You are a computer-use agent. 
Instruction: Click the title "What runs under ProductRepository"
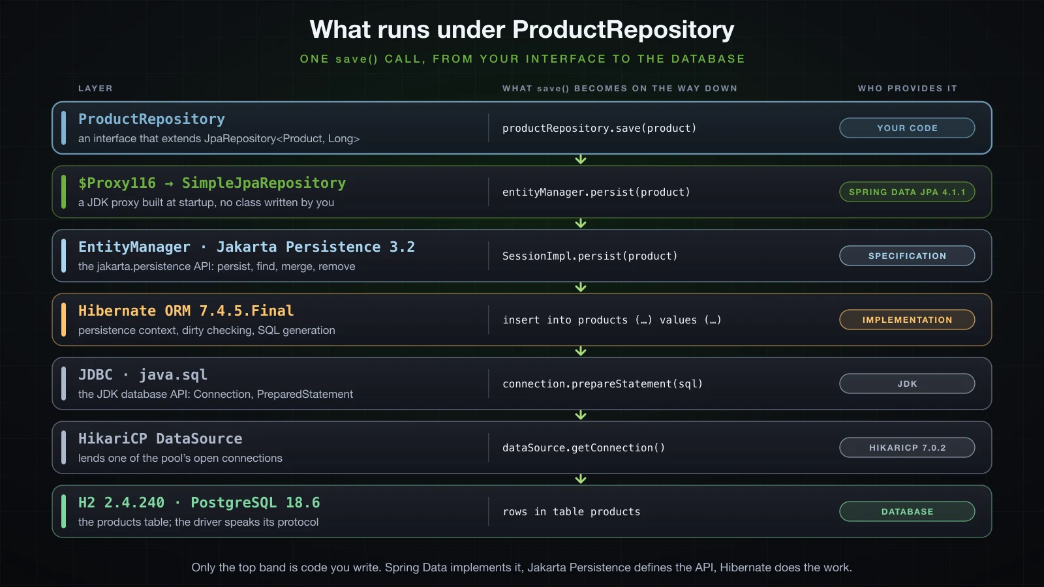(522, 30)
